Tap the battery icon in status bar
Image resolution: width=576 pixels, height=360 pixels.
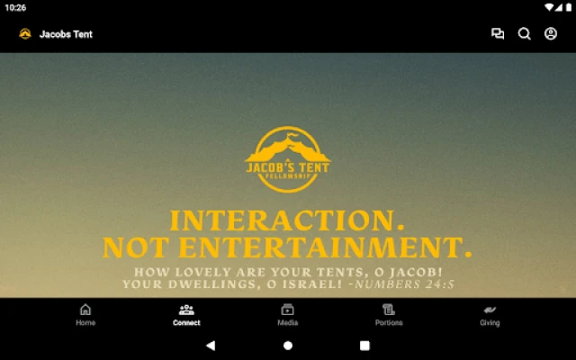point(563,7)
